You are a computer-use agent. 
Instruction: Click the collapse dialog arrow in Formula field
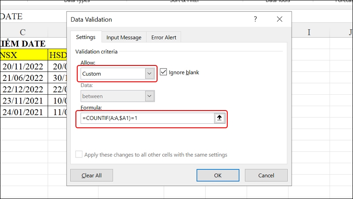tap(219, 118)
